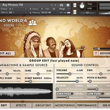Switch to the EFFECTS tab
The width and height of the screenshot is (110, 110).
point(21,105)
